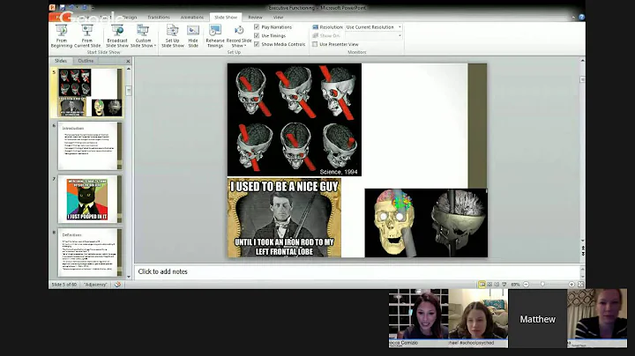The image size is (635, 356).
Task: Close the slides thumbnail pane
Action: (x=128, y=61)
